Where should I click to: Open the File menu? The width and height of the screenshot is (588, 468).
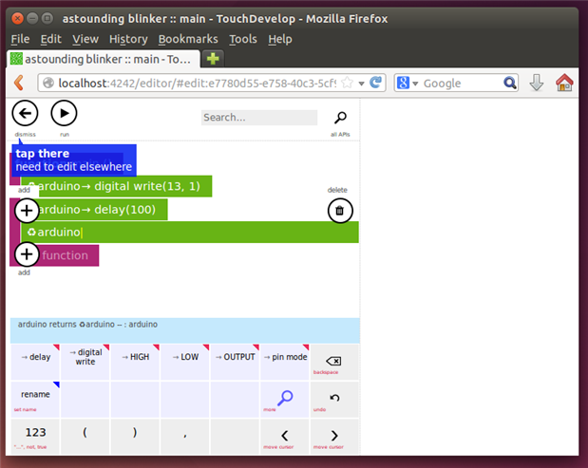pos(20,39)
